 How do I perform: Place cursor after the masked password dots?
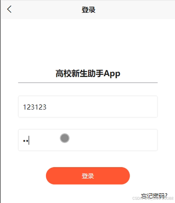pos(29,141)
